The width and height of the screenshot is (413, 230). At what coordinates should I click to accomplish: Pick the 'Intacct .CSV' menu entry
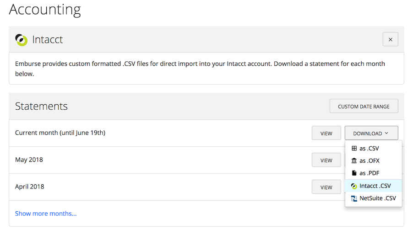375,186
